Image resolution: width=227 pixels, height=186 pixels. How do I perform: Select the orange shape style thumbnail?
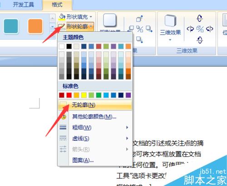[35, 26]
